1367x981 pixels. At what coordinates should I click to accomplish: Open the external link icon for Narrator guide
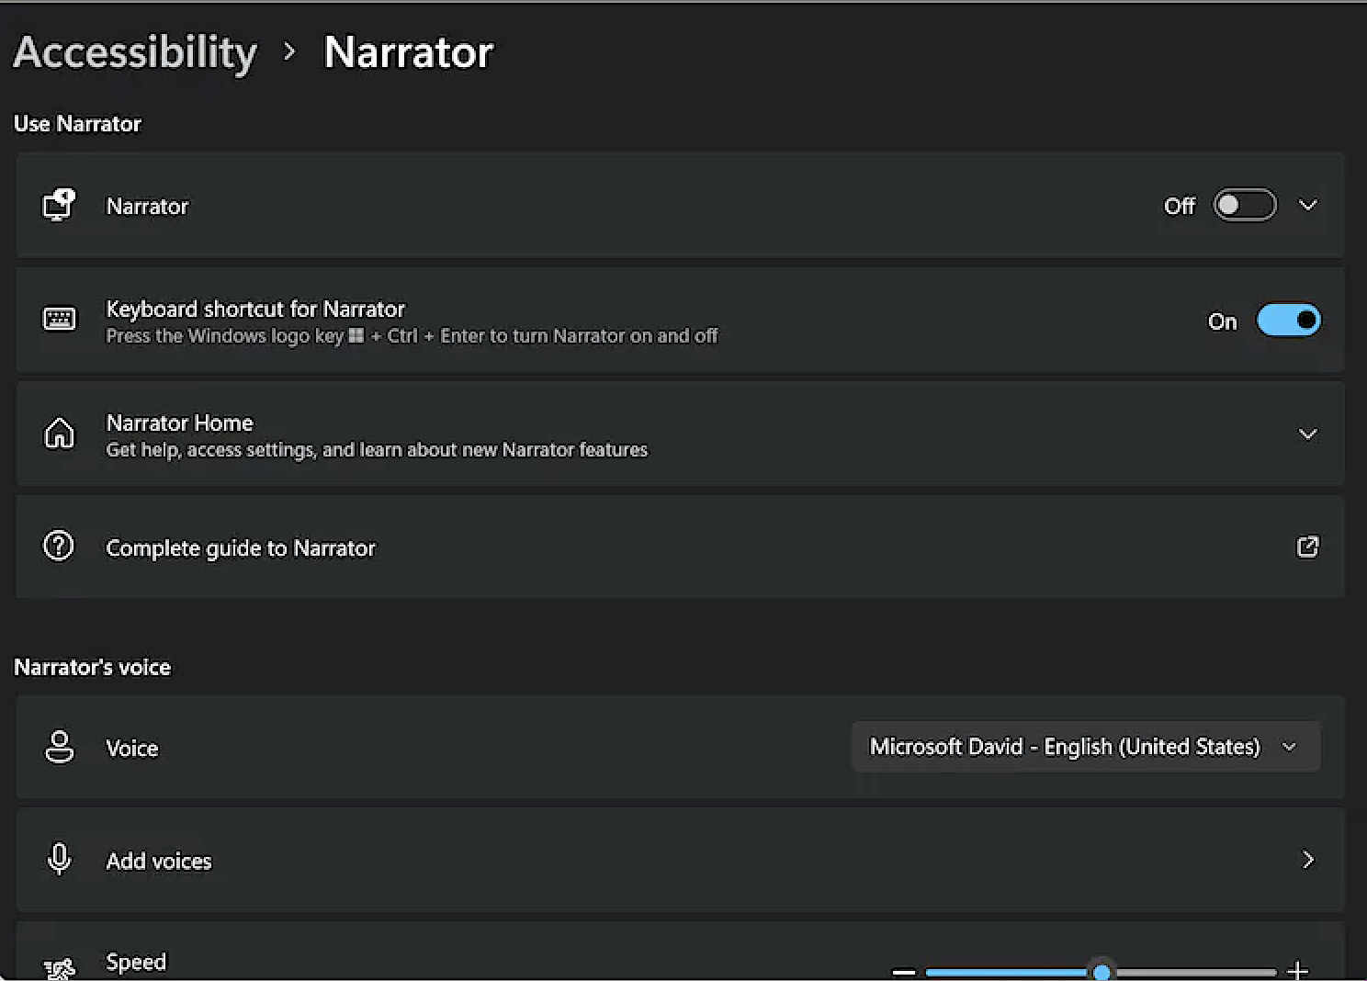(1307, 547)
